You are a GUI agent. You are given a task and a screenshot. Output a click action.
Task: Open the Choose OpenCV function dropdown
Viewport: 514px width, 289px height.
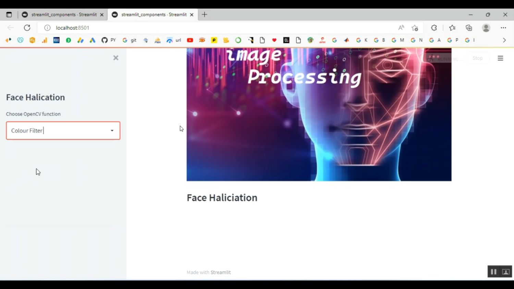coord(112,130)
